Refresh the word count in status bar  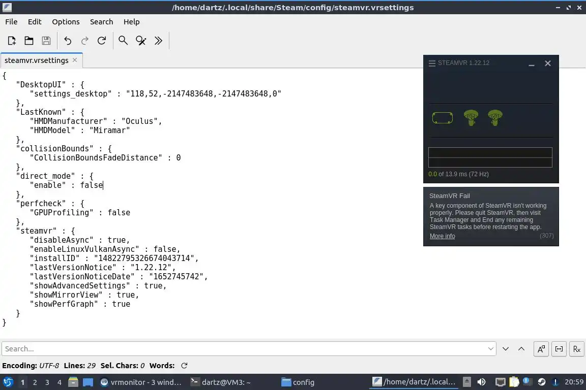(184, 365)
